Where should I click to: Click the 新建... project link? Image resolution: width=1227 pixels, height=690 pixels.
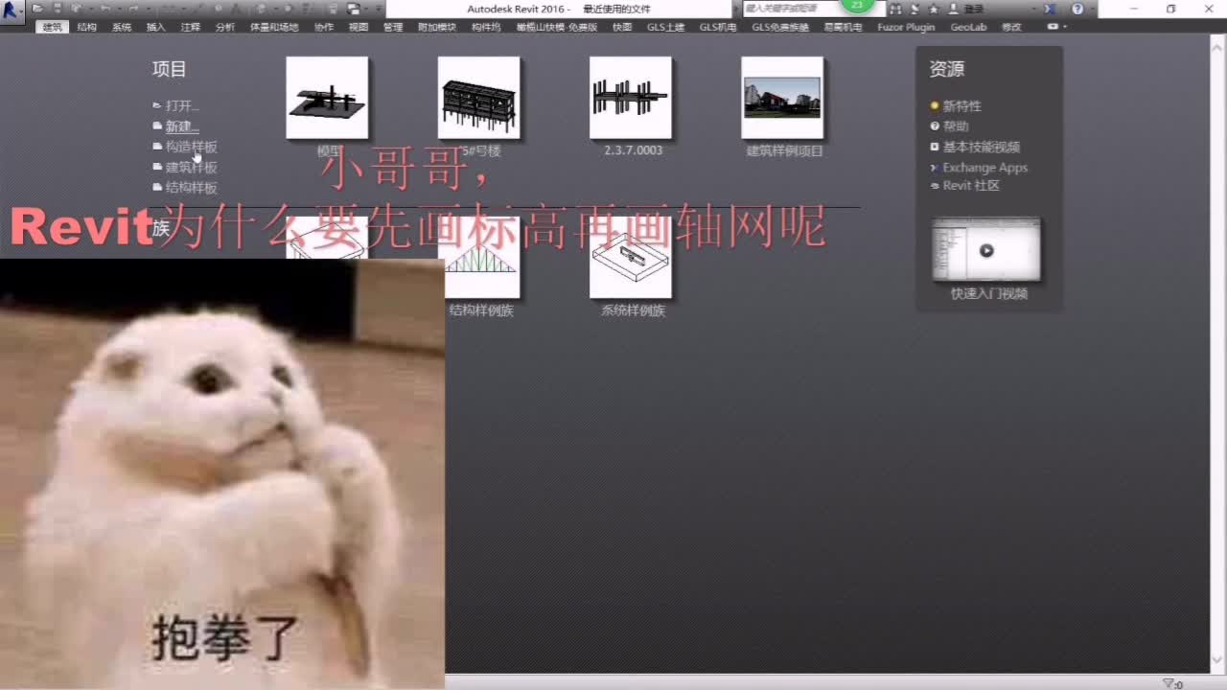(x=182, y=126)
